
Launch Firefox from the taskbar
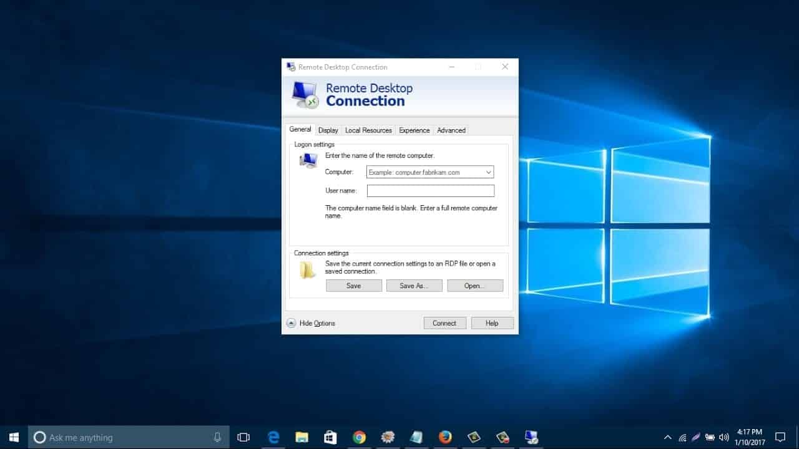(x=445, y=437)
